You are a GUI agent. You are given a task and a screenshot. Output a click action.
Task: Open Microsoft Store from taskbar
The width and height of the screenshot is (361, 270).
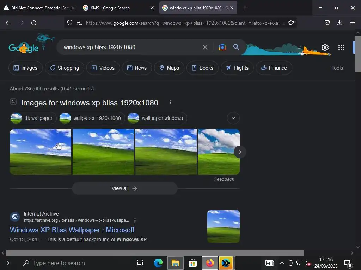[193, 263]
